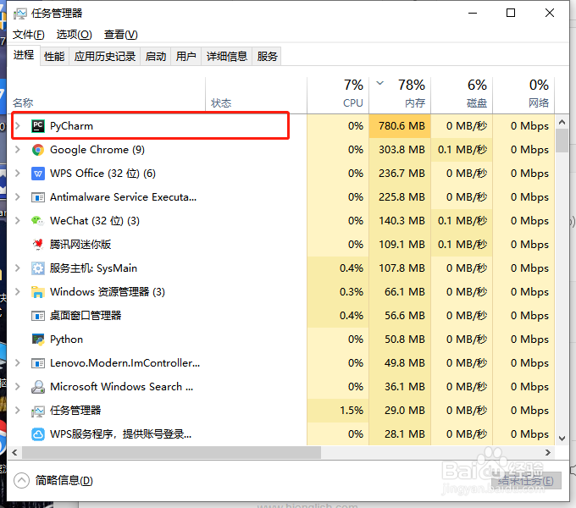Click the horizontal scrollbar right arrow

(x=548, y=453)
